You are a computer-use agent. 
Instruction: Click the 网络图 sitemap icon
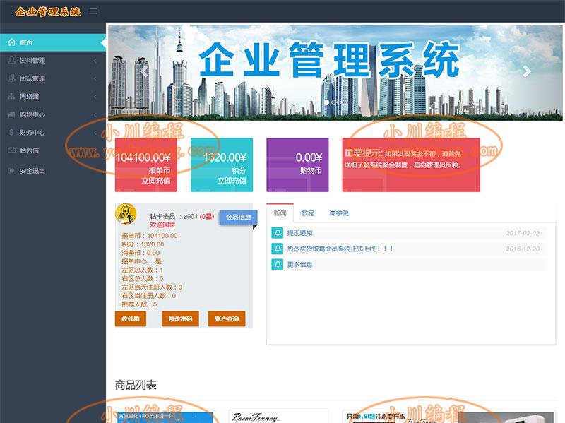coord(11,96)
